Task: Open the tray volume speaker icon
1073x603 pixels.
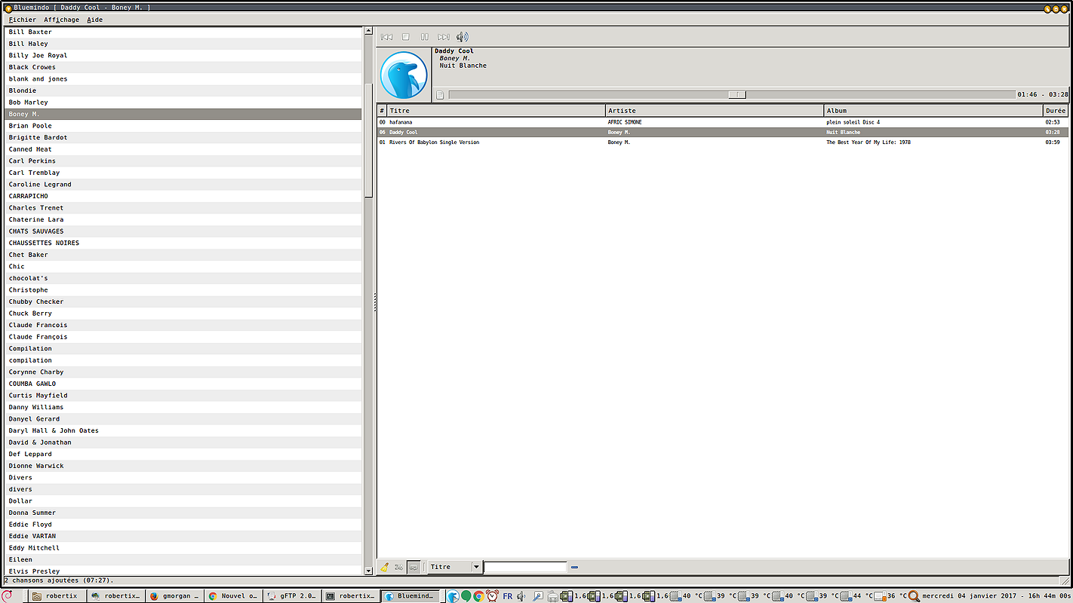Action: click(521, 596)
